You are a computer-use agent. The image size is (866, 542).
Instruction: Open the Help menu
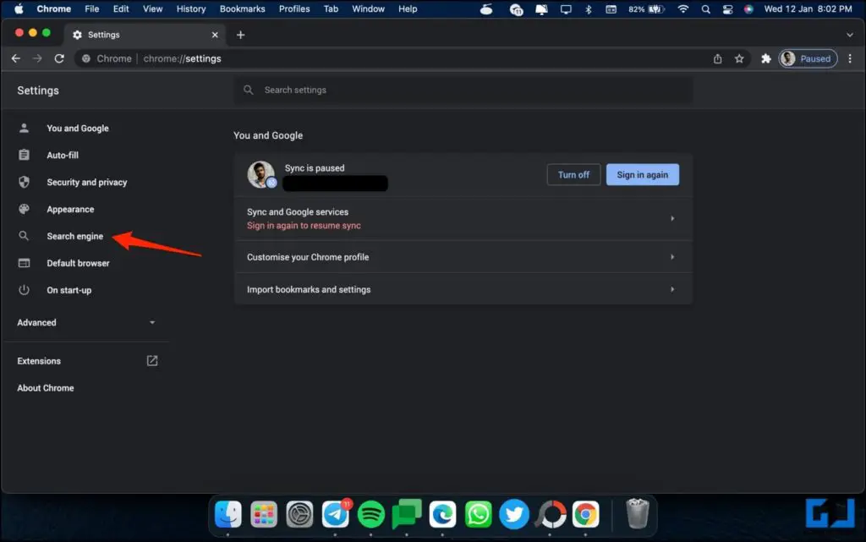[x=408, y=8]
